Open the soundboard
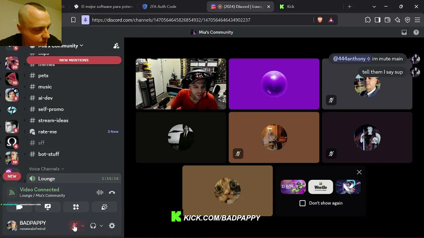This screenshot has width=424, height=238. [104, 207]
